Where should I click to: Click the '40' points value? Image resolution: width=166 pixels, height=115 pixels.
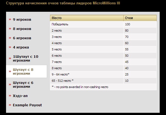(x=127, y=68)
